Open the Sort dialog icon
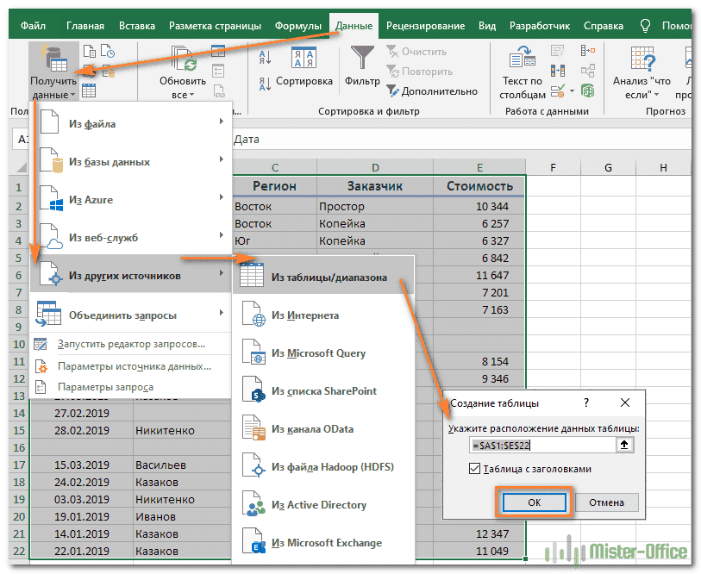 click(304, 59)
